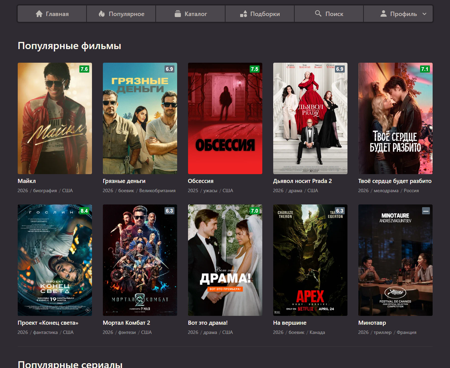Click the 6.9 rating on Дьявол носит Prada 2
The height and width of the screenshot is (368, 450).
tap(340, 69)
